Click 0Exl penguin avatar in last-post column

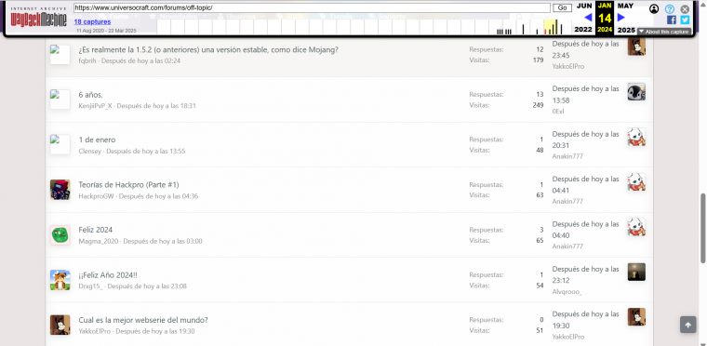[x=636, y=92]
